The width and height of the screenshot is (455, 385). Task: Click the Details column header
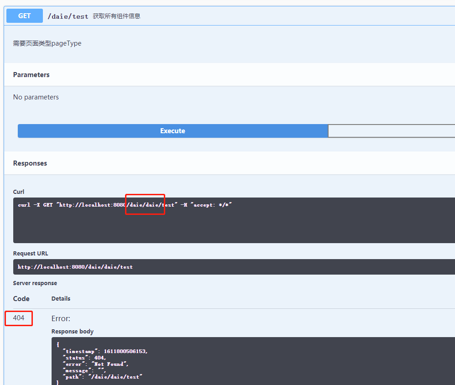pos(61,298)
